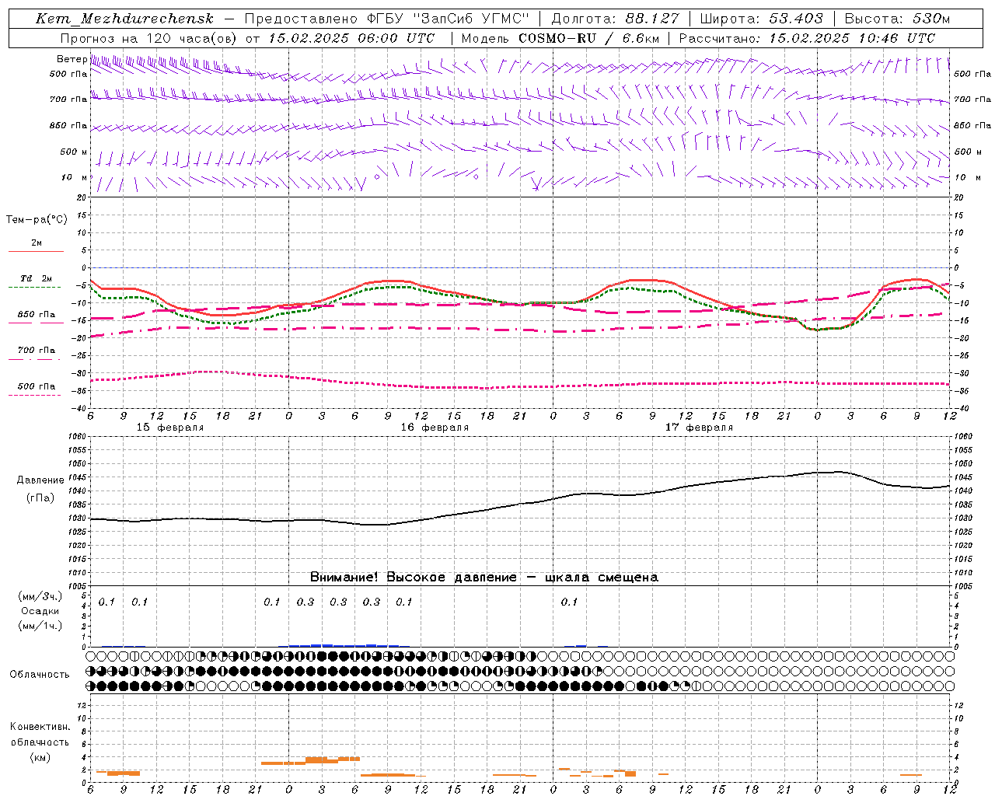Viewport: 995px width, 796px height.
Task: Click the (км) unit label
Action: 40,757
